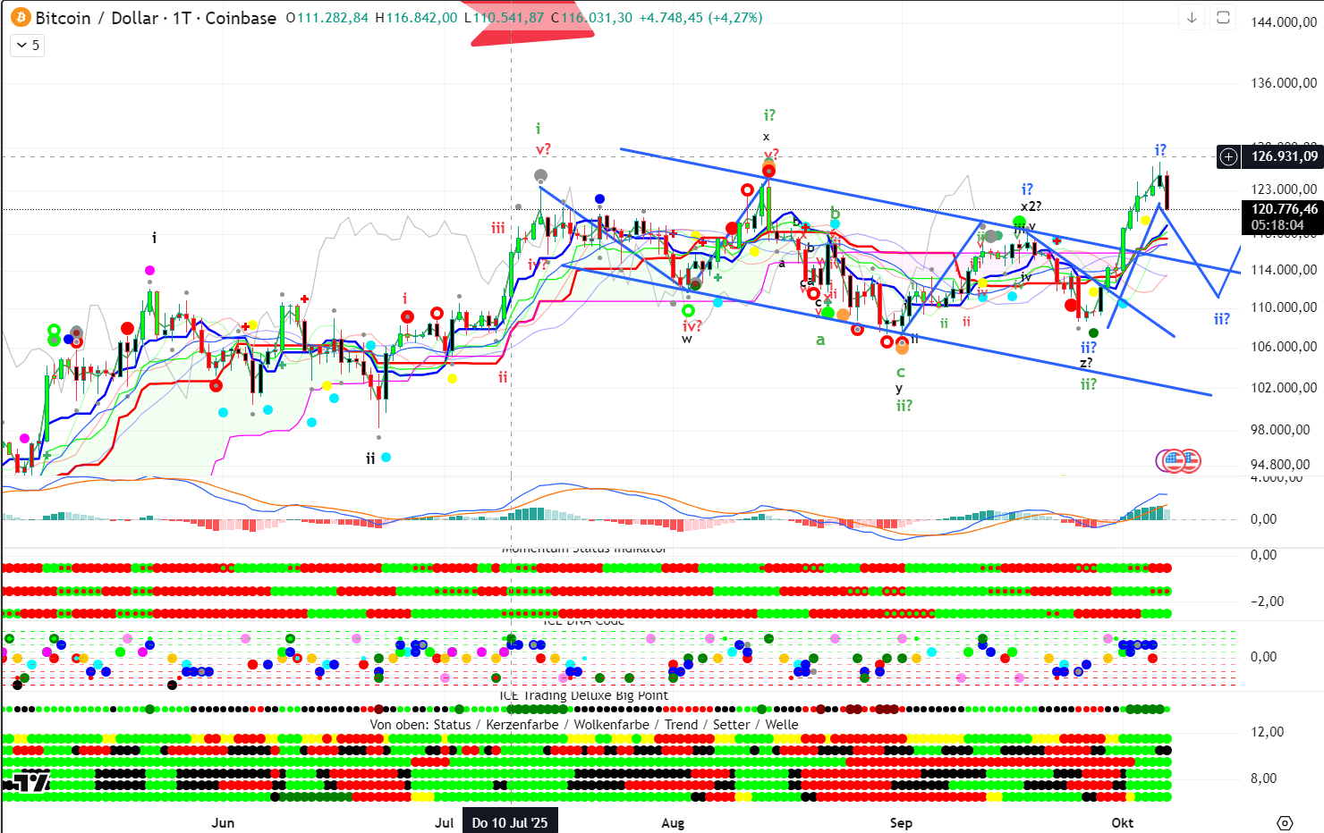Expand the collapsed indicators legend showing 5

pyautogui.click(x=28, y=46)
